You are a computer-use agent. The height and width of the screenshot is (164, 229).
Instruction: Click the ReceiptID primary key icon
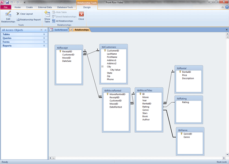(60, 51)
